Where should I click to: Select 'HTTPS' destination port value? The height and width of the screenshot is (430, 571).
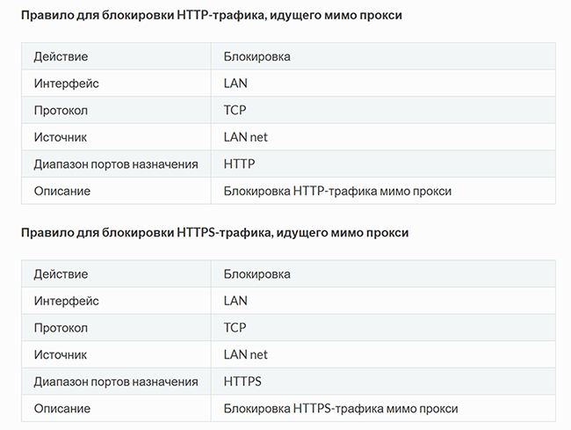[x=242, y=382]
